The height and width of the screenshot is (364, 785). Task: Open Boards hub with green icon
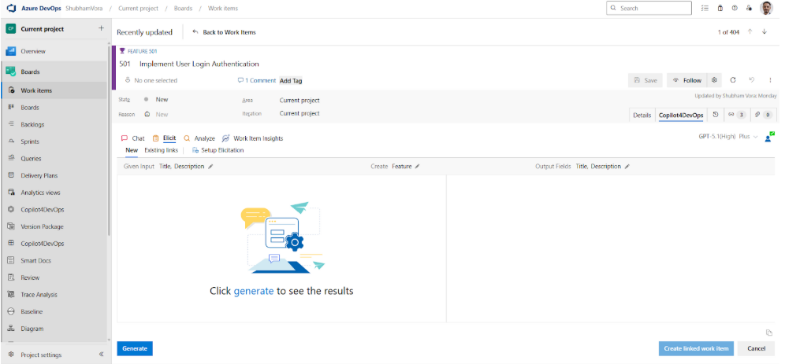coord(54,72)
